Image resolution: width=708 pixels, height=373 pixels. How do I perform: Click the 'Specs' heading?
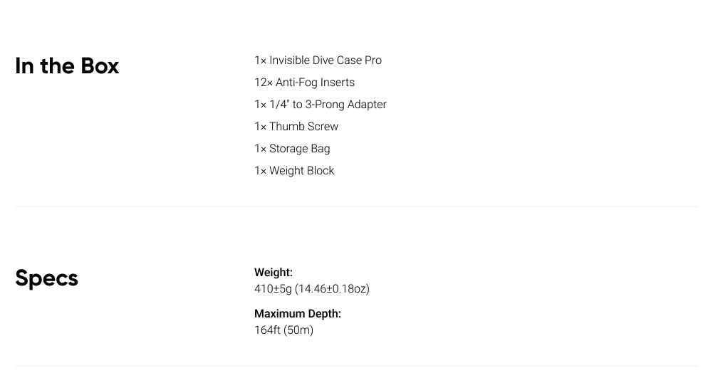coord(46,278)
